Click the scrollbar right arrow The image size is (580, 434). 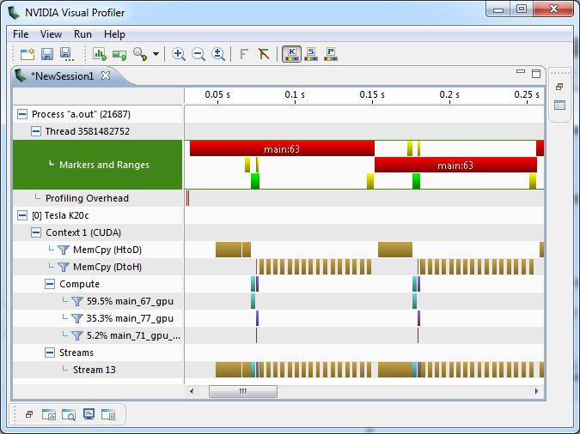pos(536,391)
